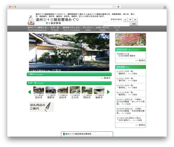This screenshot has height=147, width=174.
Task: Open the 札所一覧 All Guide menu
Action: (x=55, y=28)
